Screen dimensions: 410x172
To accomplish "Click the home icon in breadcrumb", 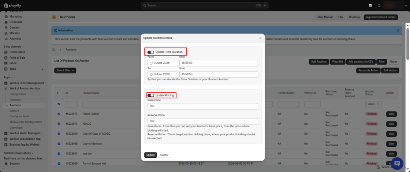I will click(x=53, y=50).
